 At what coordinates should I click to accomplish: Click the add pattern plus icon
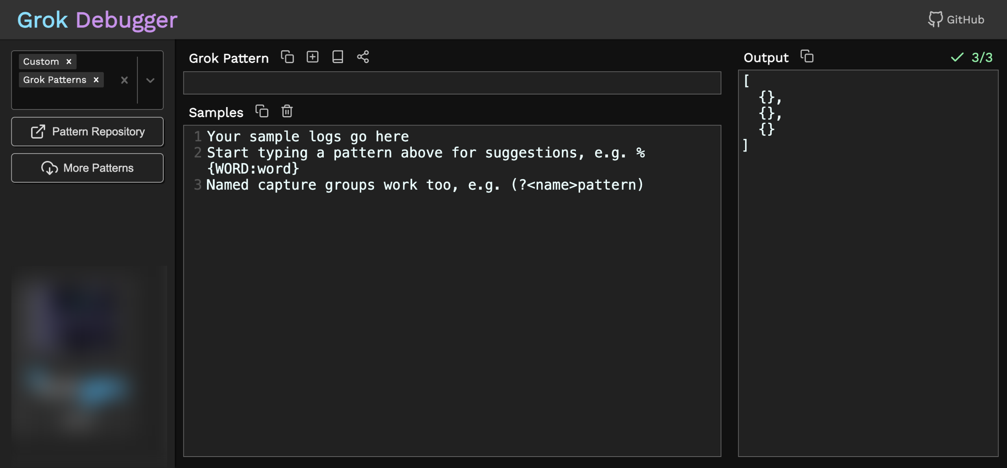tap(312, 57)
